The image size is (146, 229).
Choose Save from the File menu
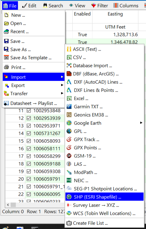[34, 41]
